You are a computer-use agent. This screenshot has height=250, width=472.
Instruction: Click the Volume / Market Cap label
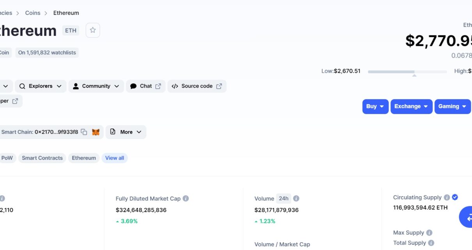282,245
